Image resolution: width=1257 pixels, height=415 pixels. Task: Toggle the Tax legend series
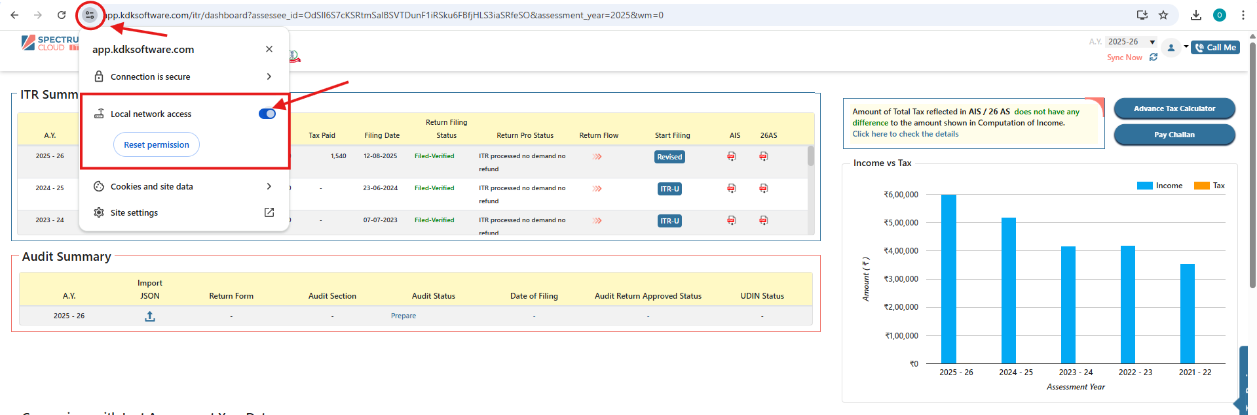(x=1209, y=186)
